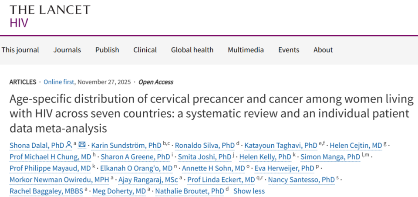This screenshot has height=197, width=418.
Task: Select the Clinical menu item
Action: point(145,50)
